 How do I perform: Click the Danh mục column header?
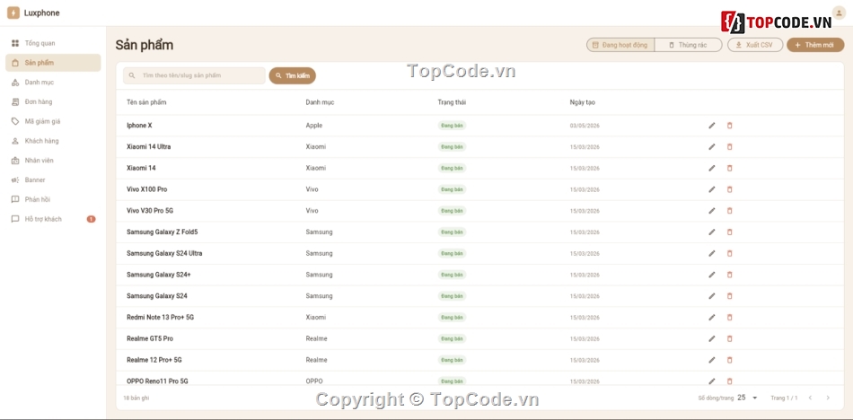[x=320, y=102]
